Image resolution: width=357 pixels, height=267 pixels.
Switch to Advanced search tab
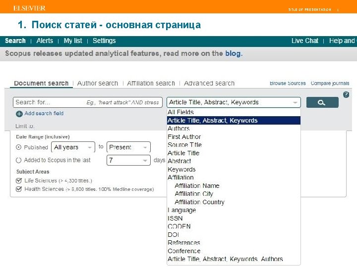(209, 84)
